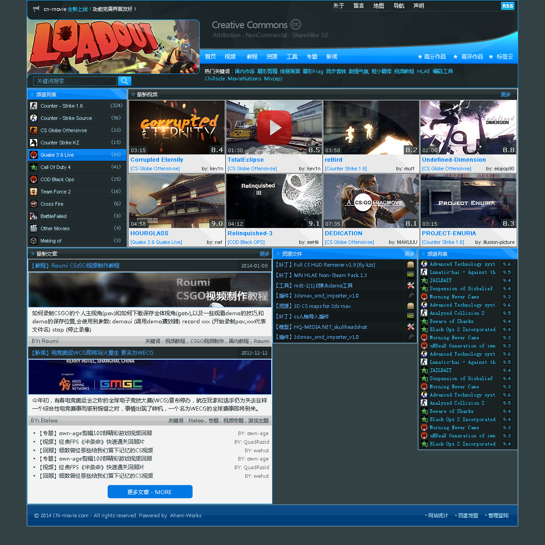The image size is (545, 545).
Task: Open the HOURGLASS video thumbnail
Action: pyautogui.click(x=177, y=201)
